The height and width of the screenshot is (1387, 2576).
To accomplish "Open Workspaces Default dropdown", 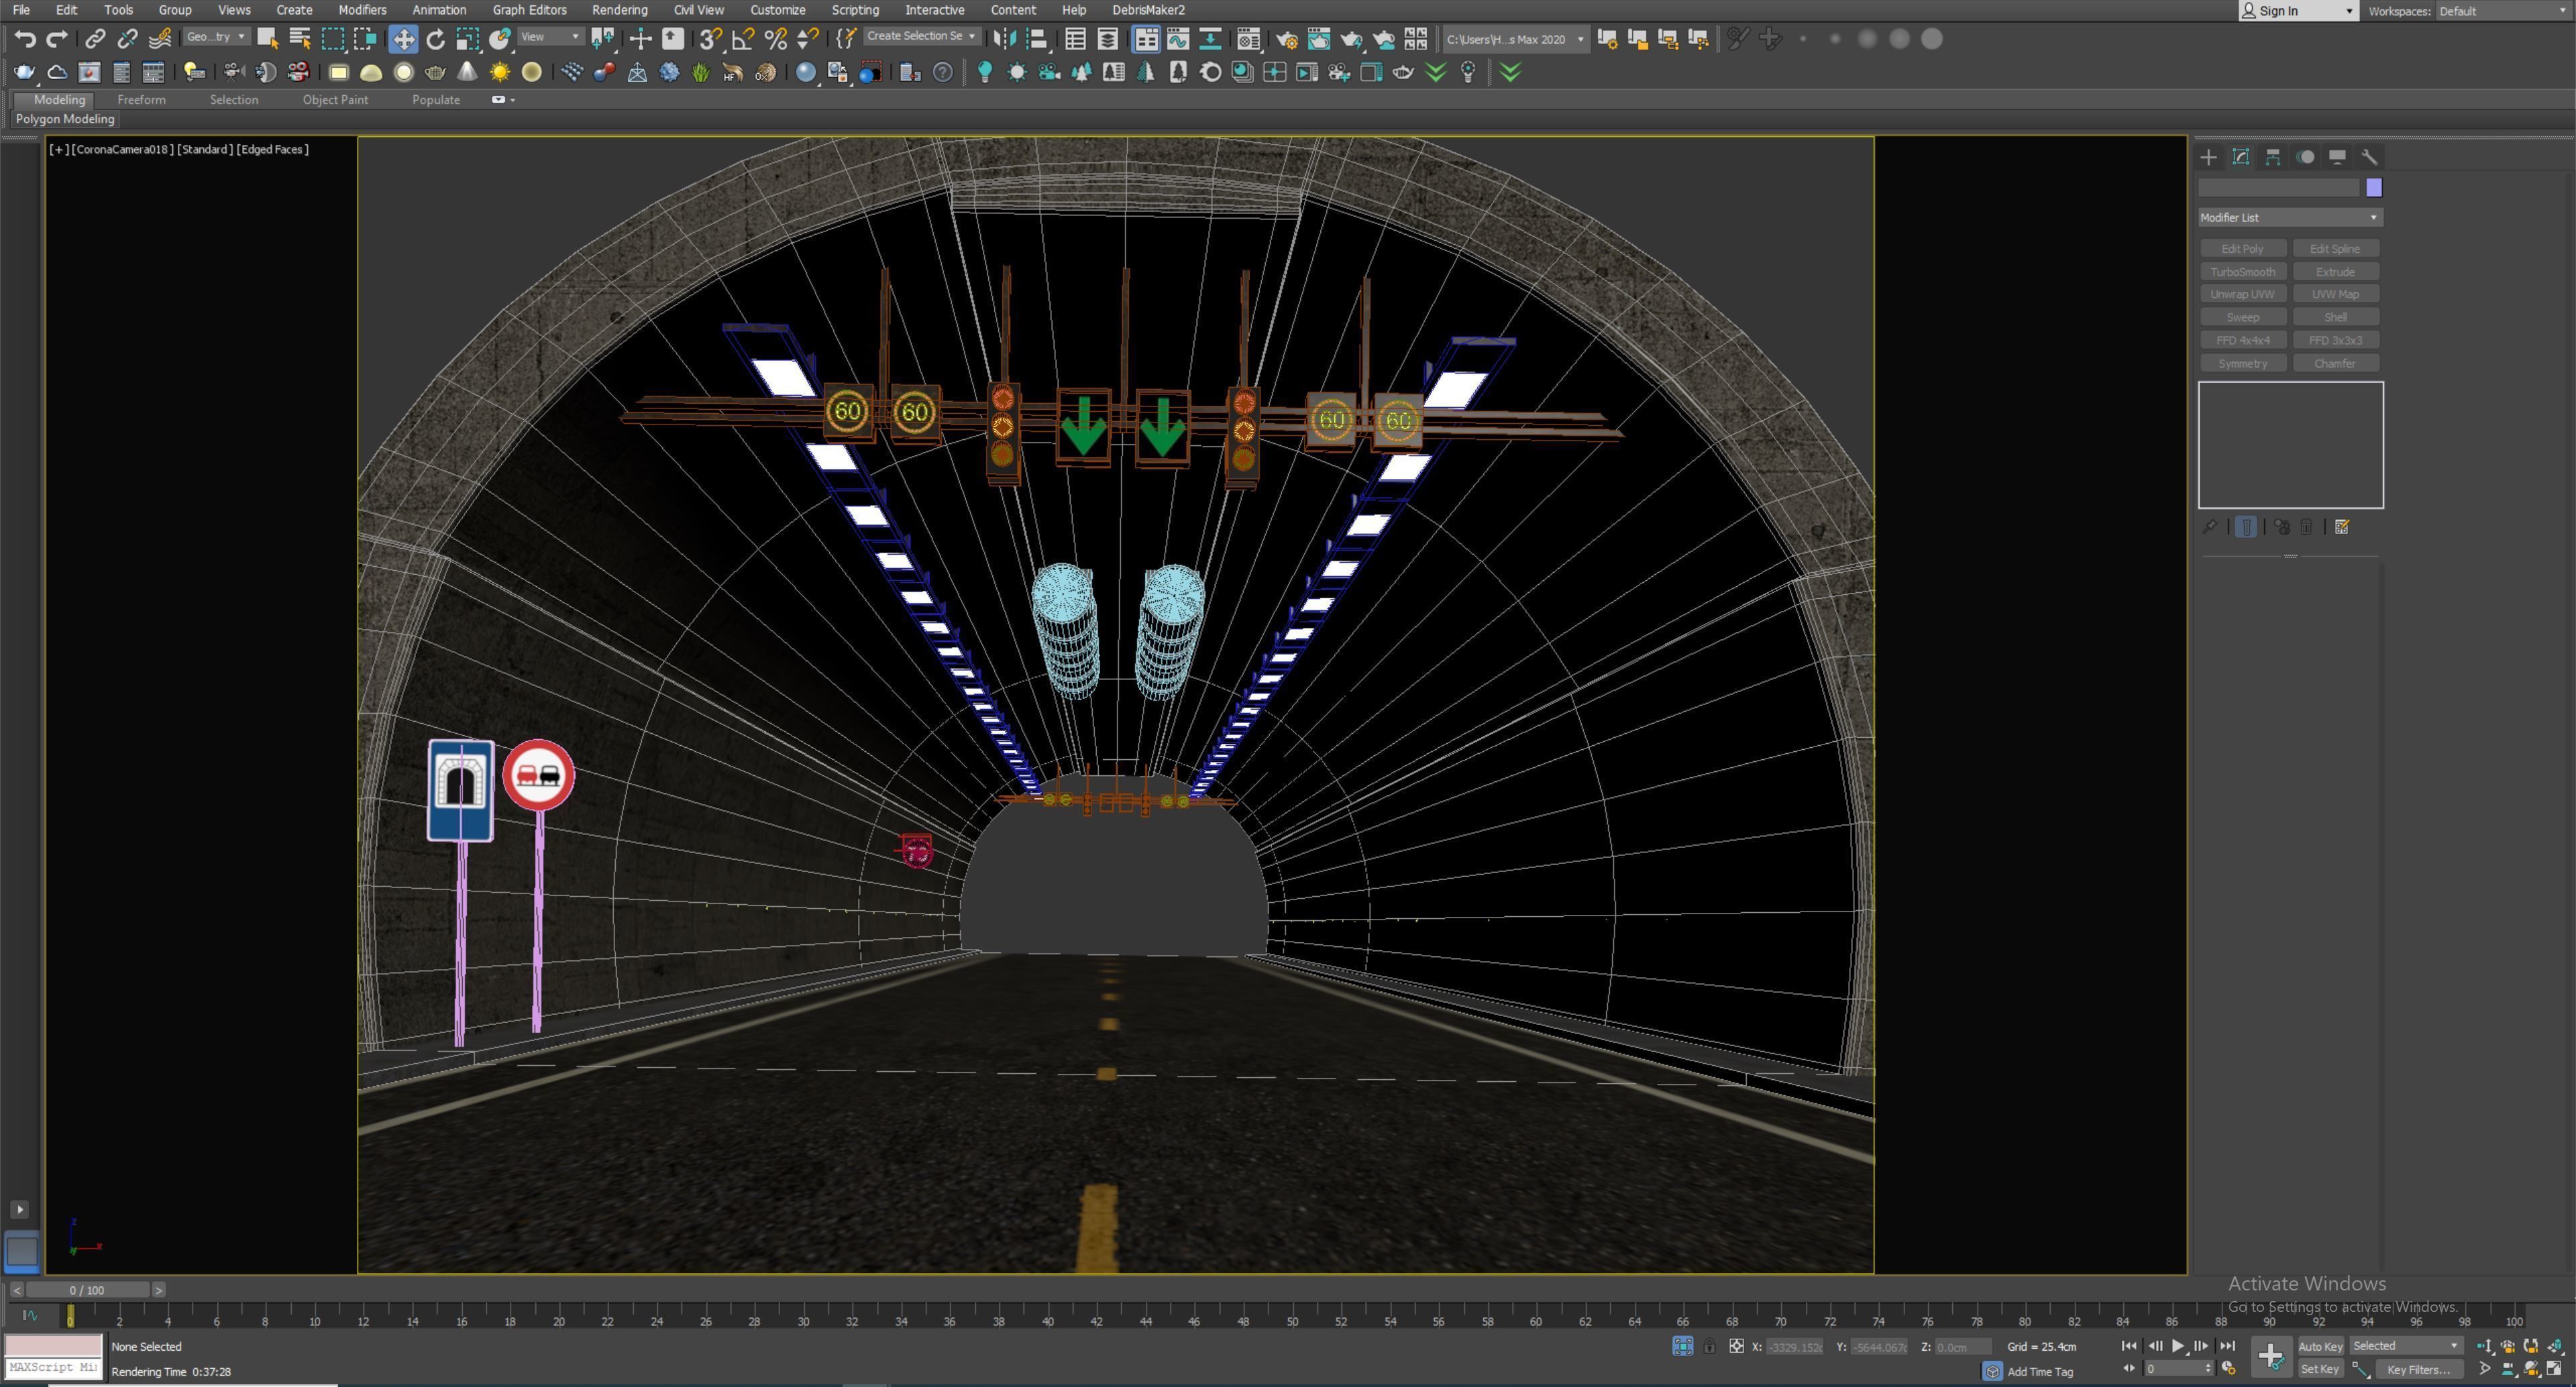I will [x=2503, y=11].
